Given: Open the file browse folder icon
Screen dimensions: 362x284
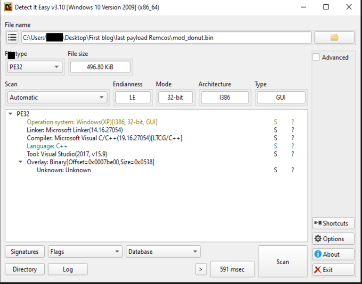Looking at the screenshot, I should click(x=334, y=38).
